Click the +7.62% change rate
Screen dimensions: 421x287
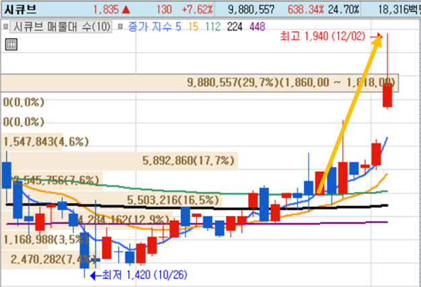(197, 10)
